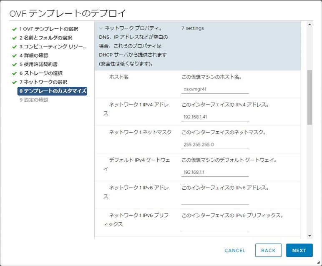Open step 5 使用許諾契約書

pos(39,64)
